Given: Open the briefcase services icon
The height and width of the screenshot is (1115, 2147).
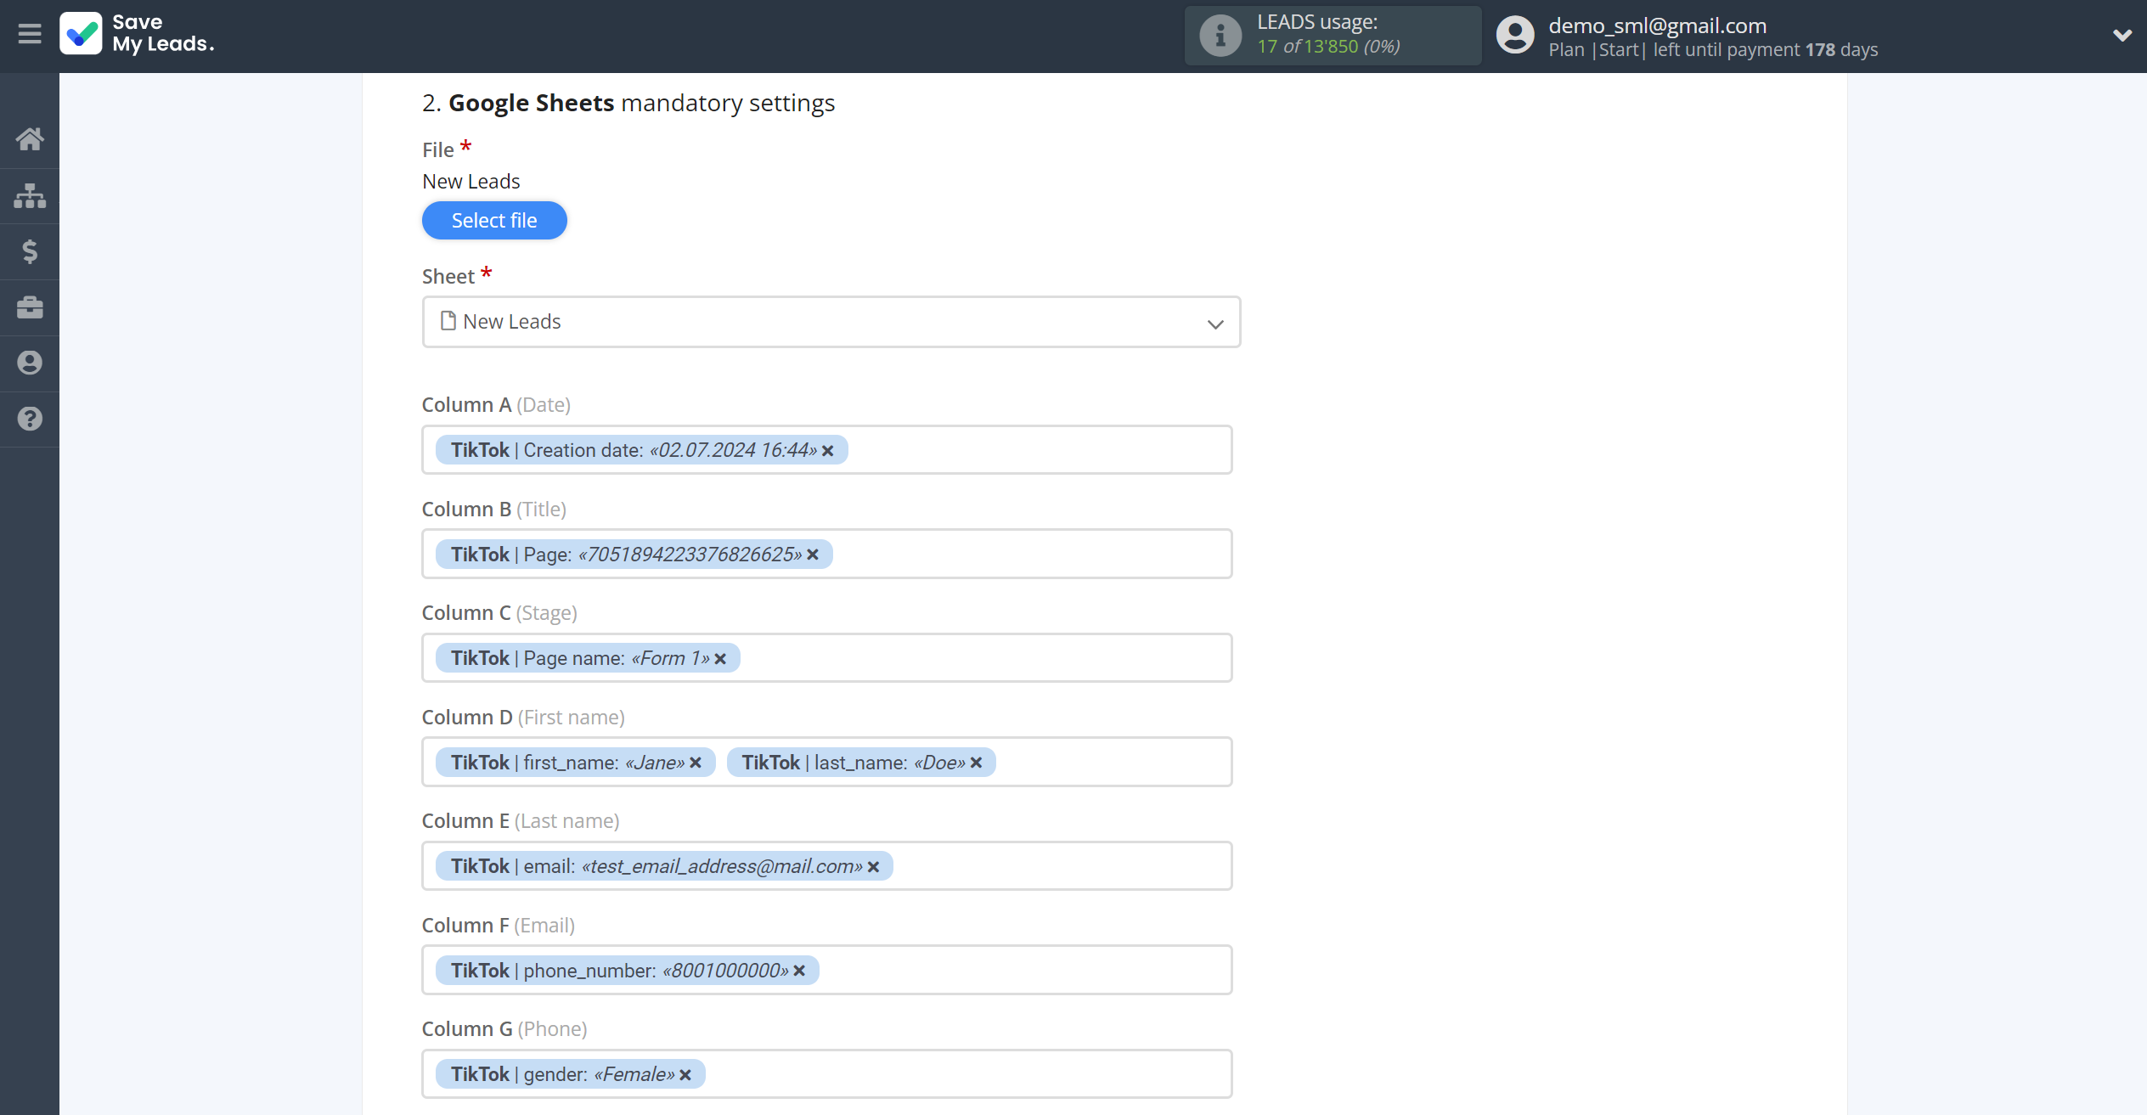Looking at the screenshot, I should pyautogui.click(x=30, y=307).
